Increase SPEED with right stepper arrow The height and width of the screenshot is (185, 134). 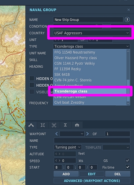pyautogui.click(x=60, y=161)
